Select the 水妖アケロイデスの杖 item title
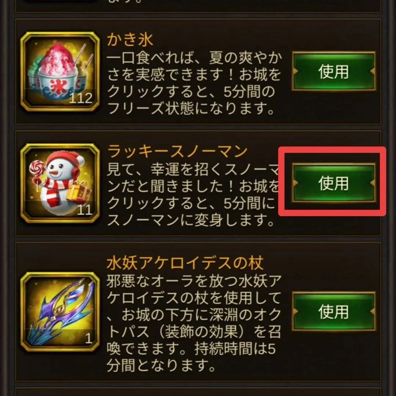The image size is (396, 396). (x=185, y=263)
